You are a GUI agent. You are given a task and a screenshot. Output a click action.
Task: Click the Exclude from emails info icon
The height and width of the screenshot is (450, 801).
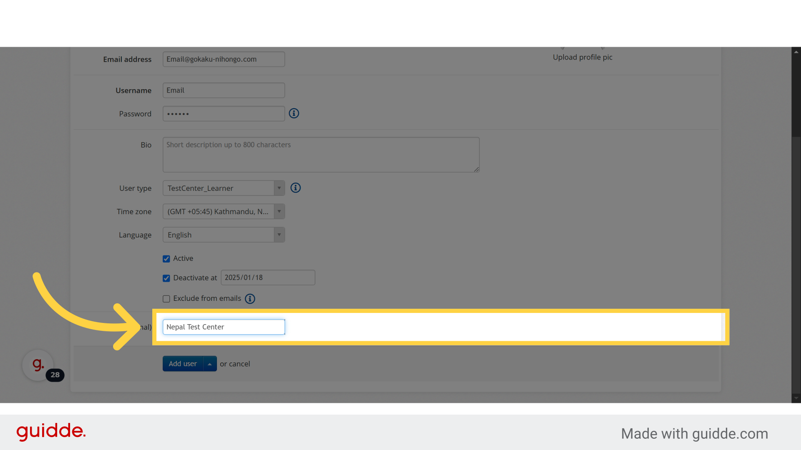point(250,299)
